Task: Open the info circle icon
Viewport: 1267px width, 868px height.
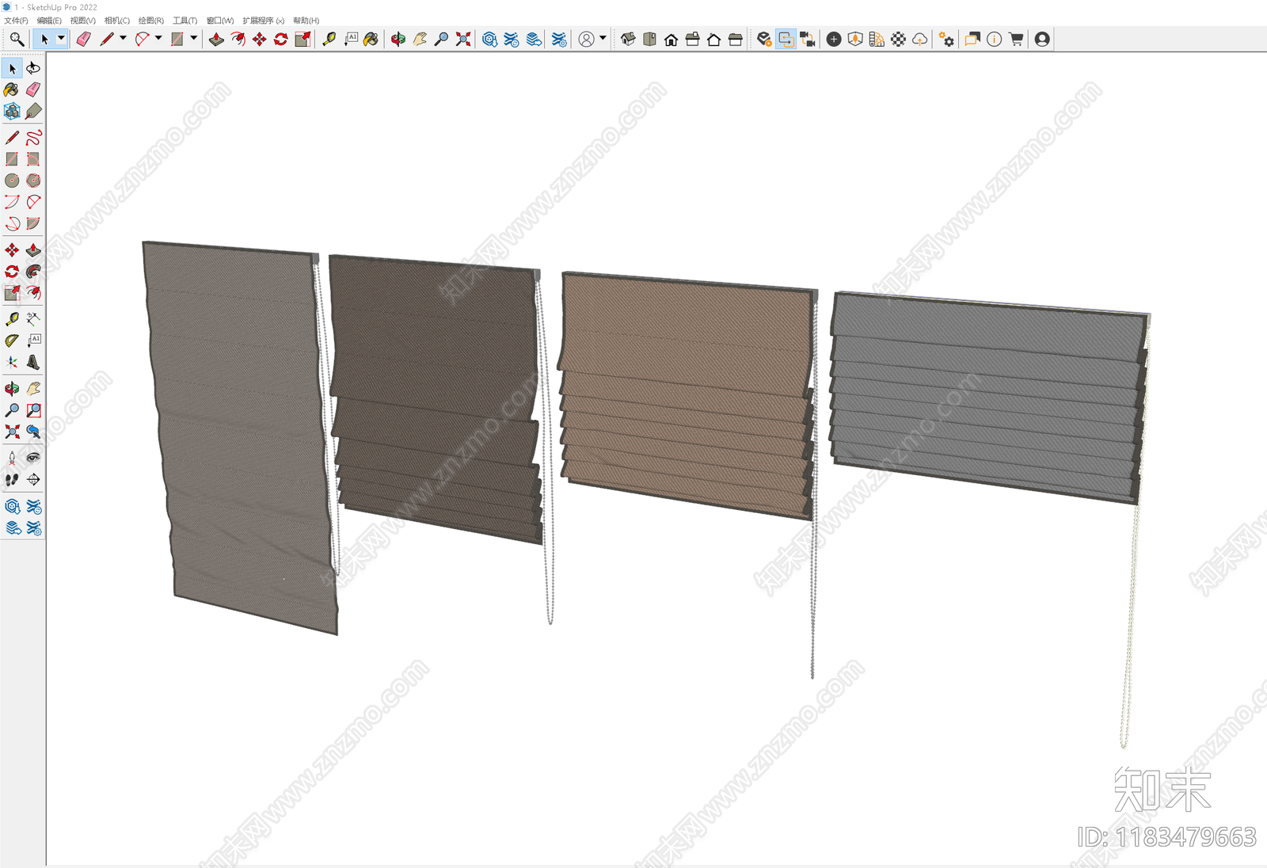Action: [x=995, y=39]
